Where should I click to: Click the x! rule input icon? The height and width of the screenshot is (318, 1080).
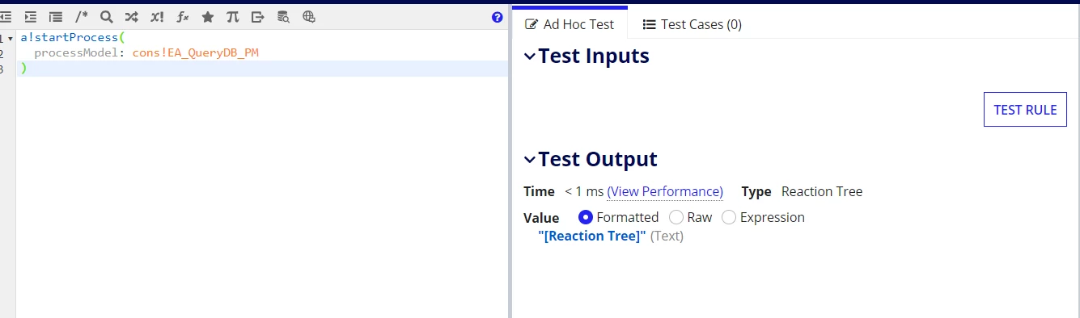[157, 17]
